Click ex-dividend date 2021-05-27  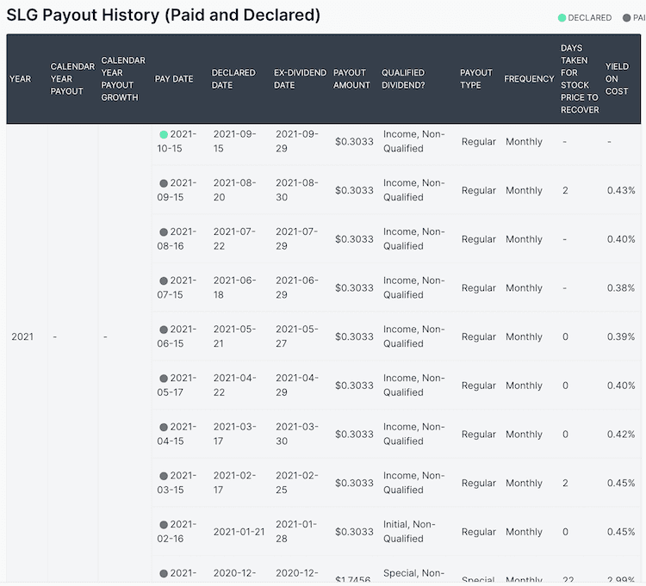coord(297,336)
